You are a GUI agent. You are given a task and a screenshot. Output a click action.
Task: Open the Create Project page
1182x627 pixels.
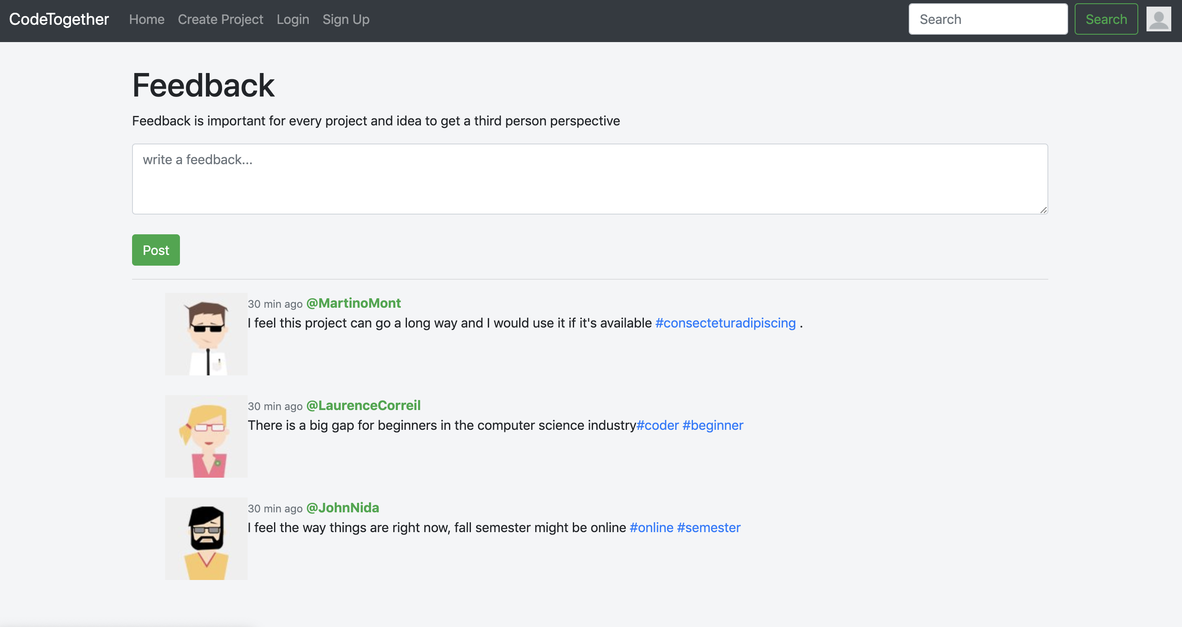[x=220, y=19]
